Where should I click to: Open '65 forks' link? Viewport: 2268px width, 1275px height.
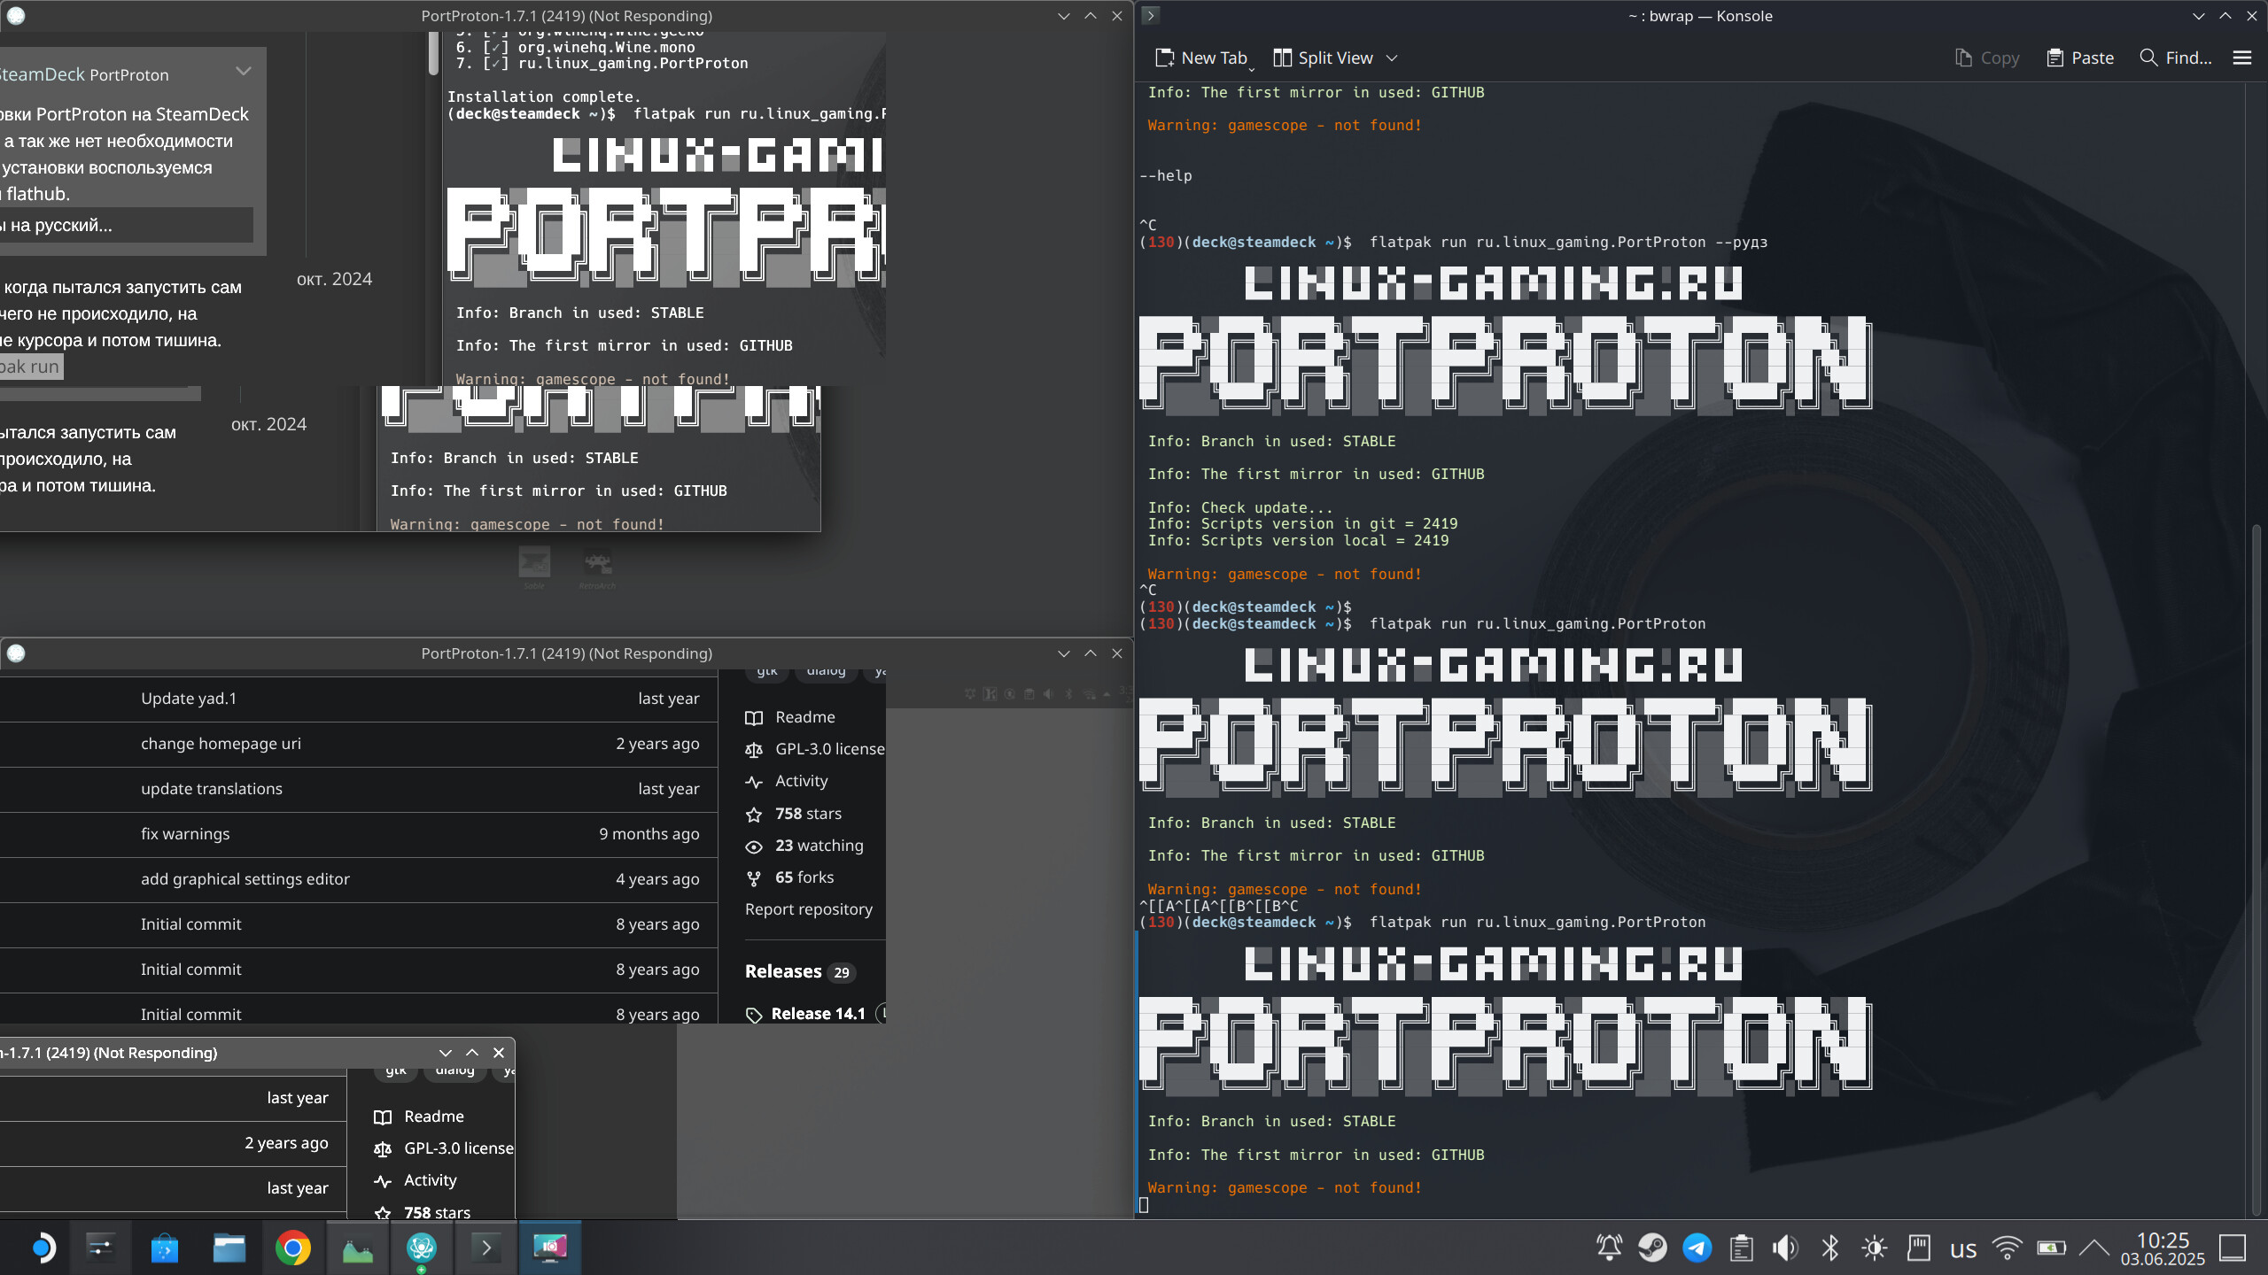789,877
